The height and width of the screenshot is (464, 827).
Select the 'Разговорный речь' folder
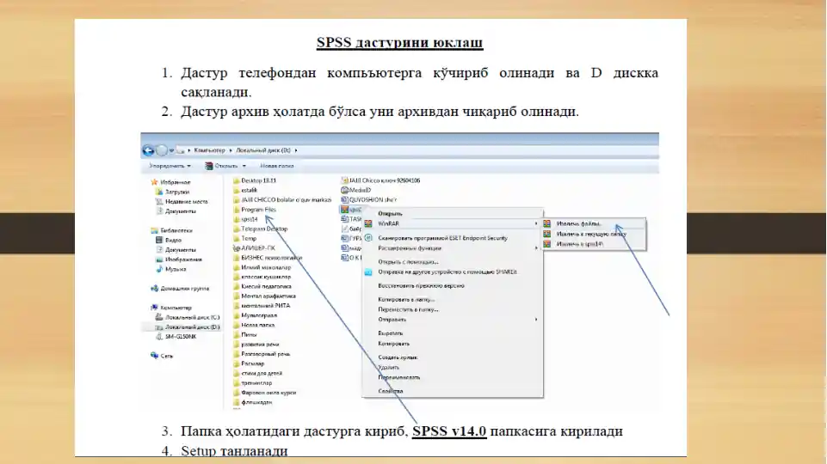(265, 354)
